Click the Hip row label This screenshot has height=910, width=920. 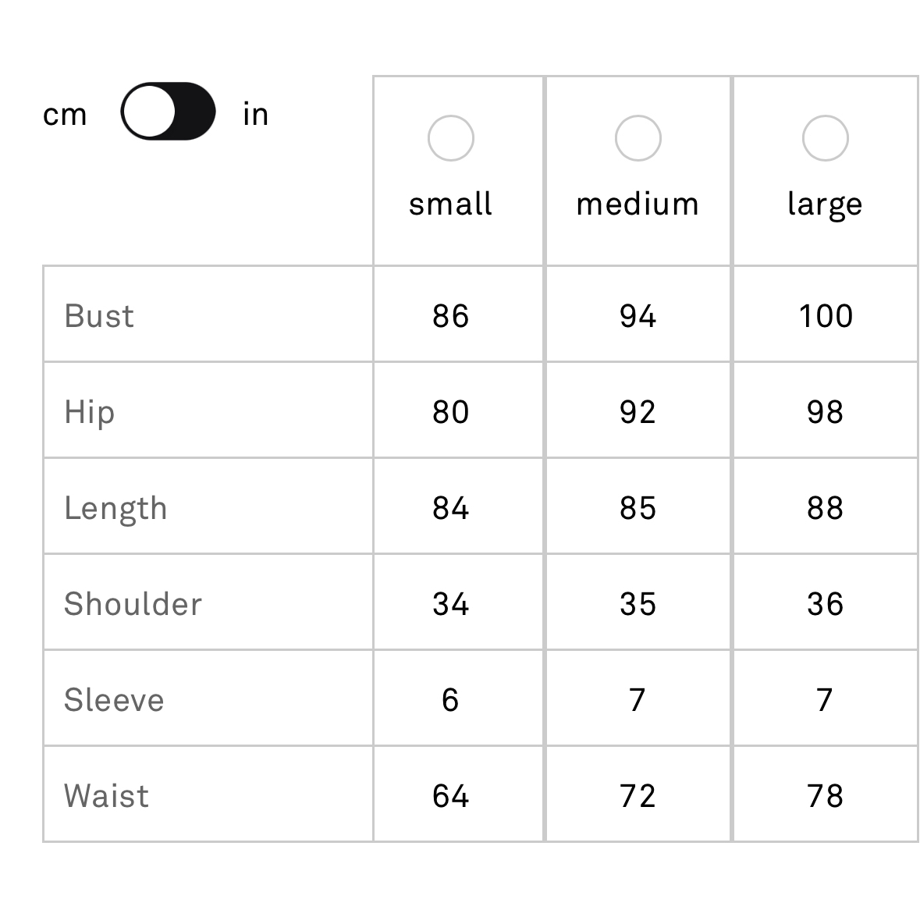pyautogui.click(x=90, y=412)
